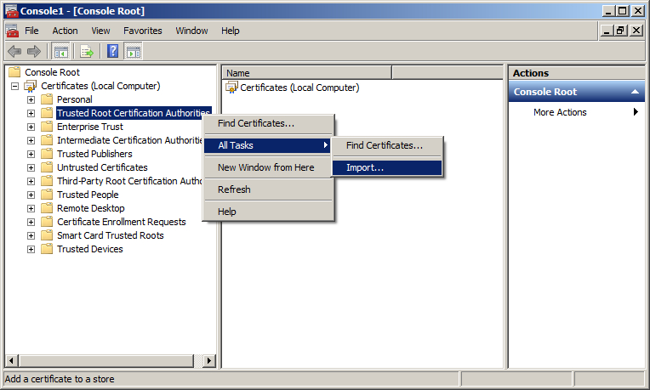Expand the Trusted Devices folder node
650x390 pixels.
(x=31, y=249)
